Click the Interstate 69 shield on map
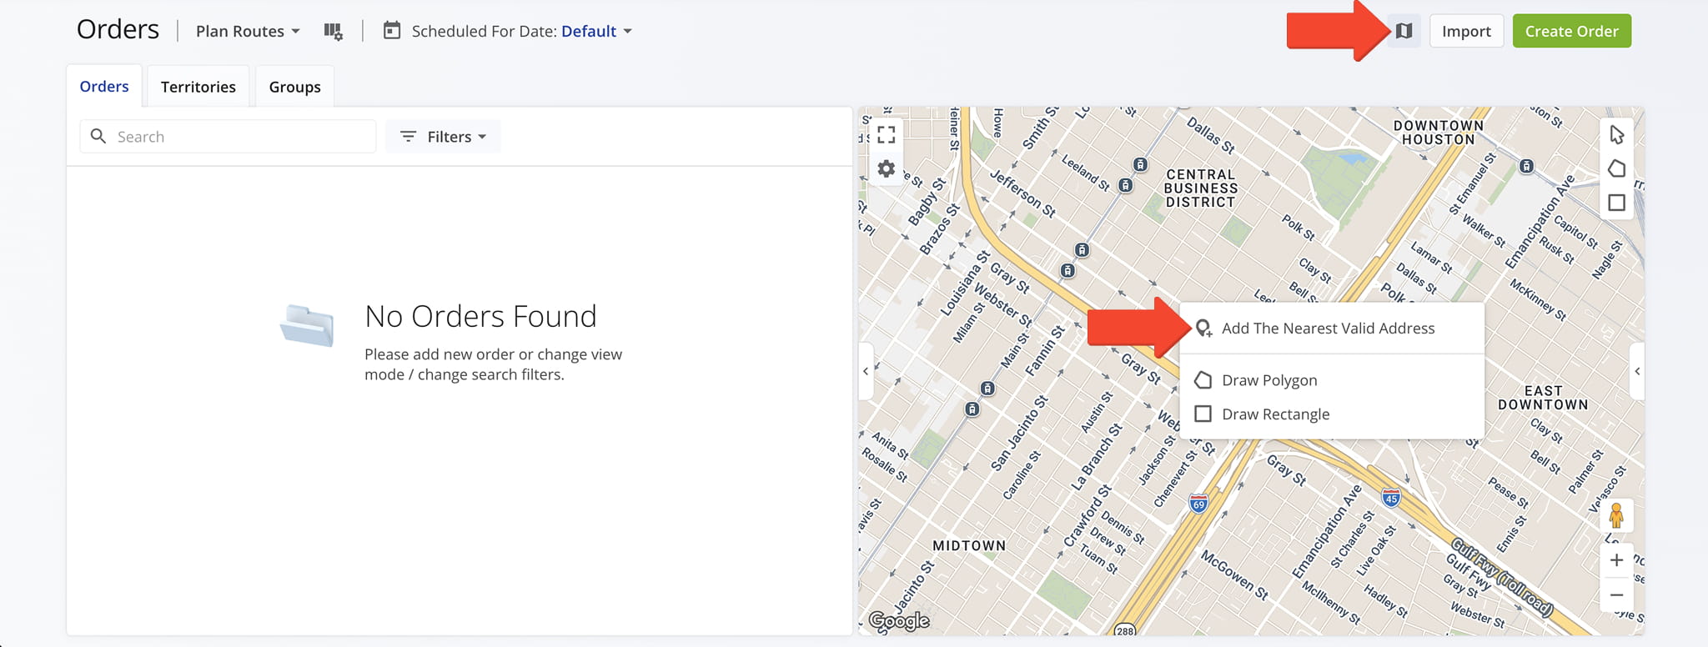Screen dimensions: 1708x647 pyautogui.click(x=1198, y=504)
